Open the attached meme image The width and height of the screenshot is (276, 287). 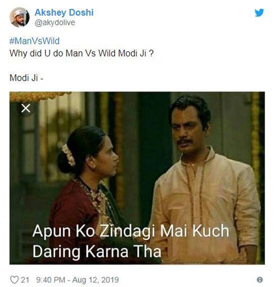(137, 178)
